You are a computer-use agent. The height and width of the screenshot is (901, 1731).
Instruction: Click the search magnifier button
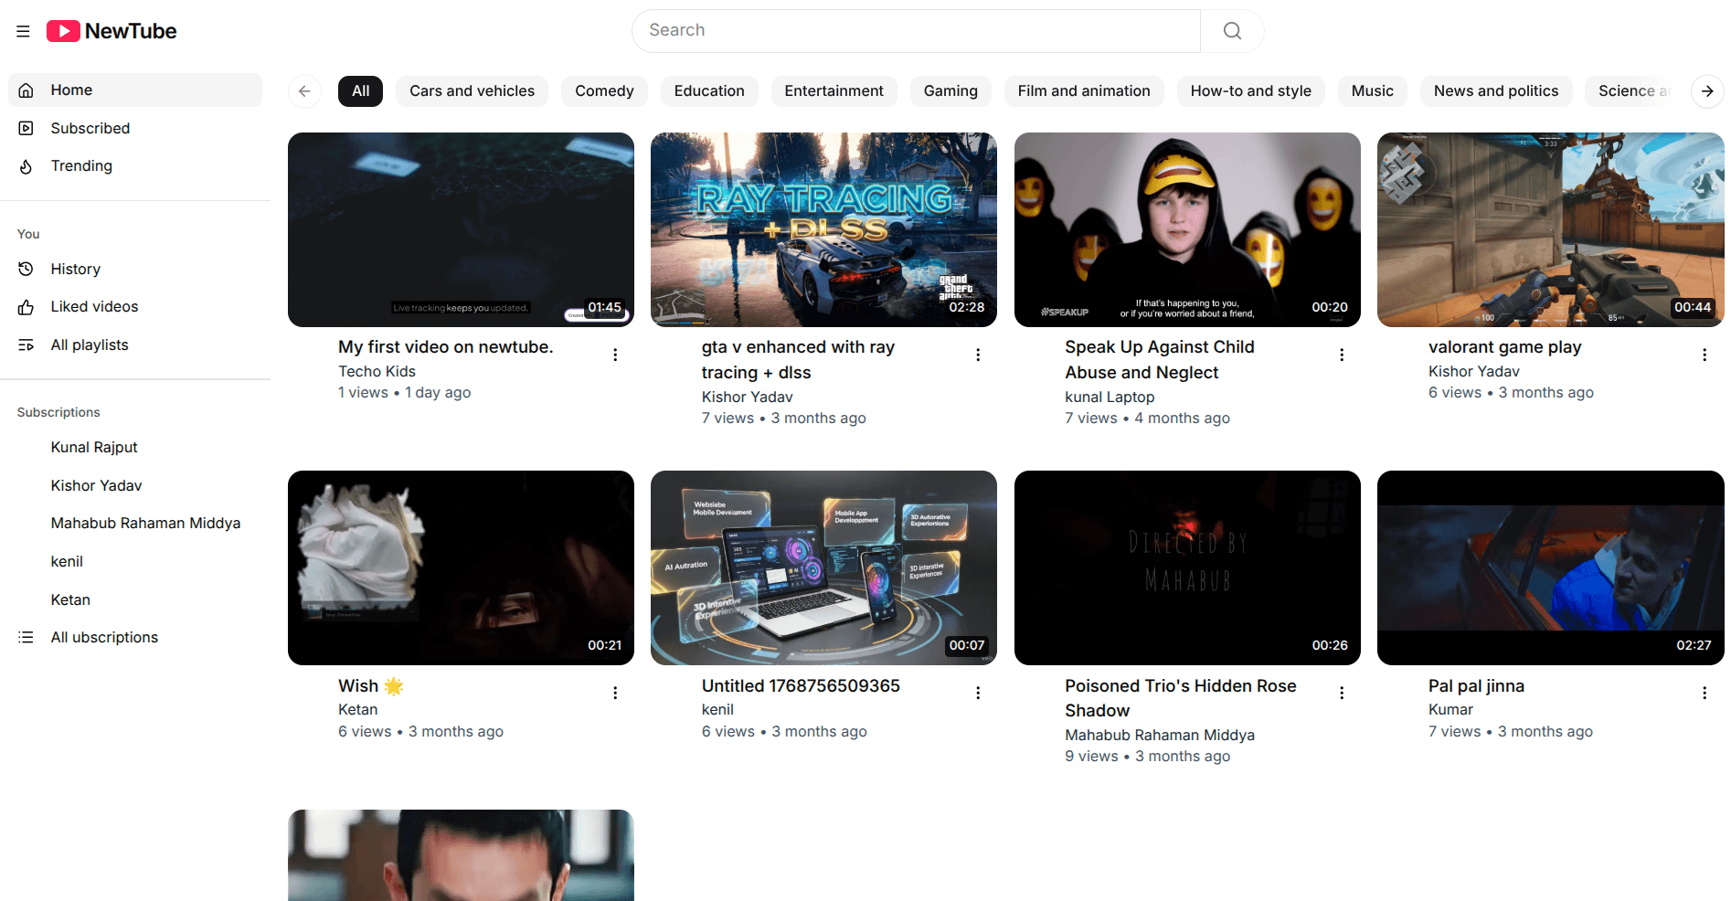(x=1232, y=31)
